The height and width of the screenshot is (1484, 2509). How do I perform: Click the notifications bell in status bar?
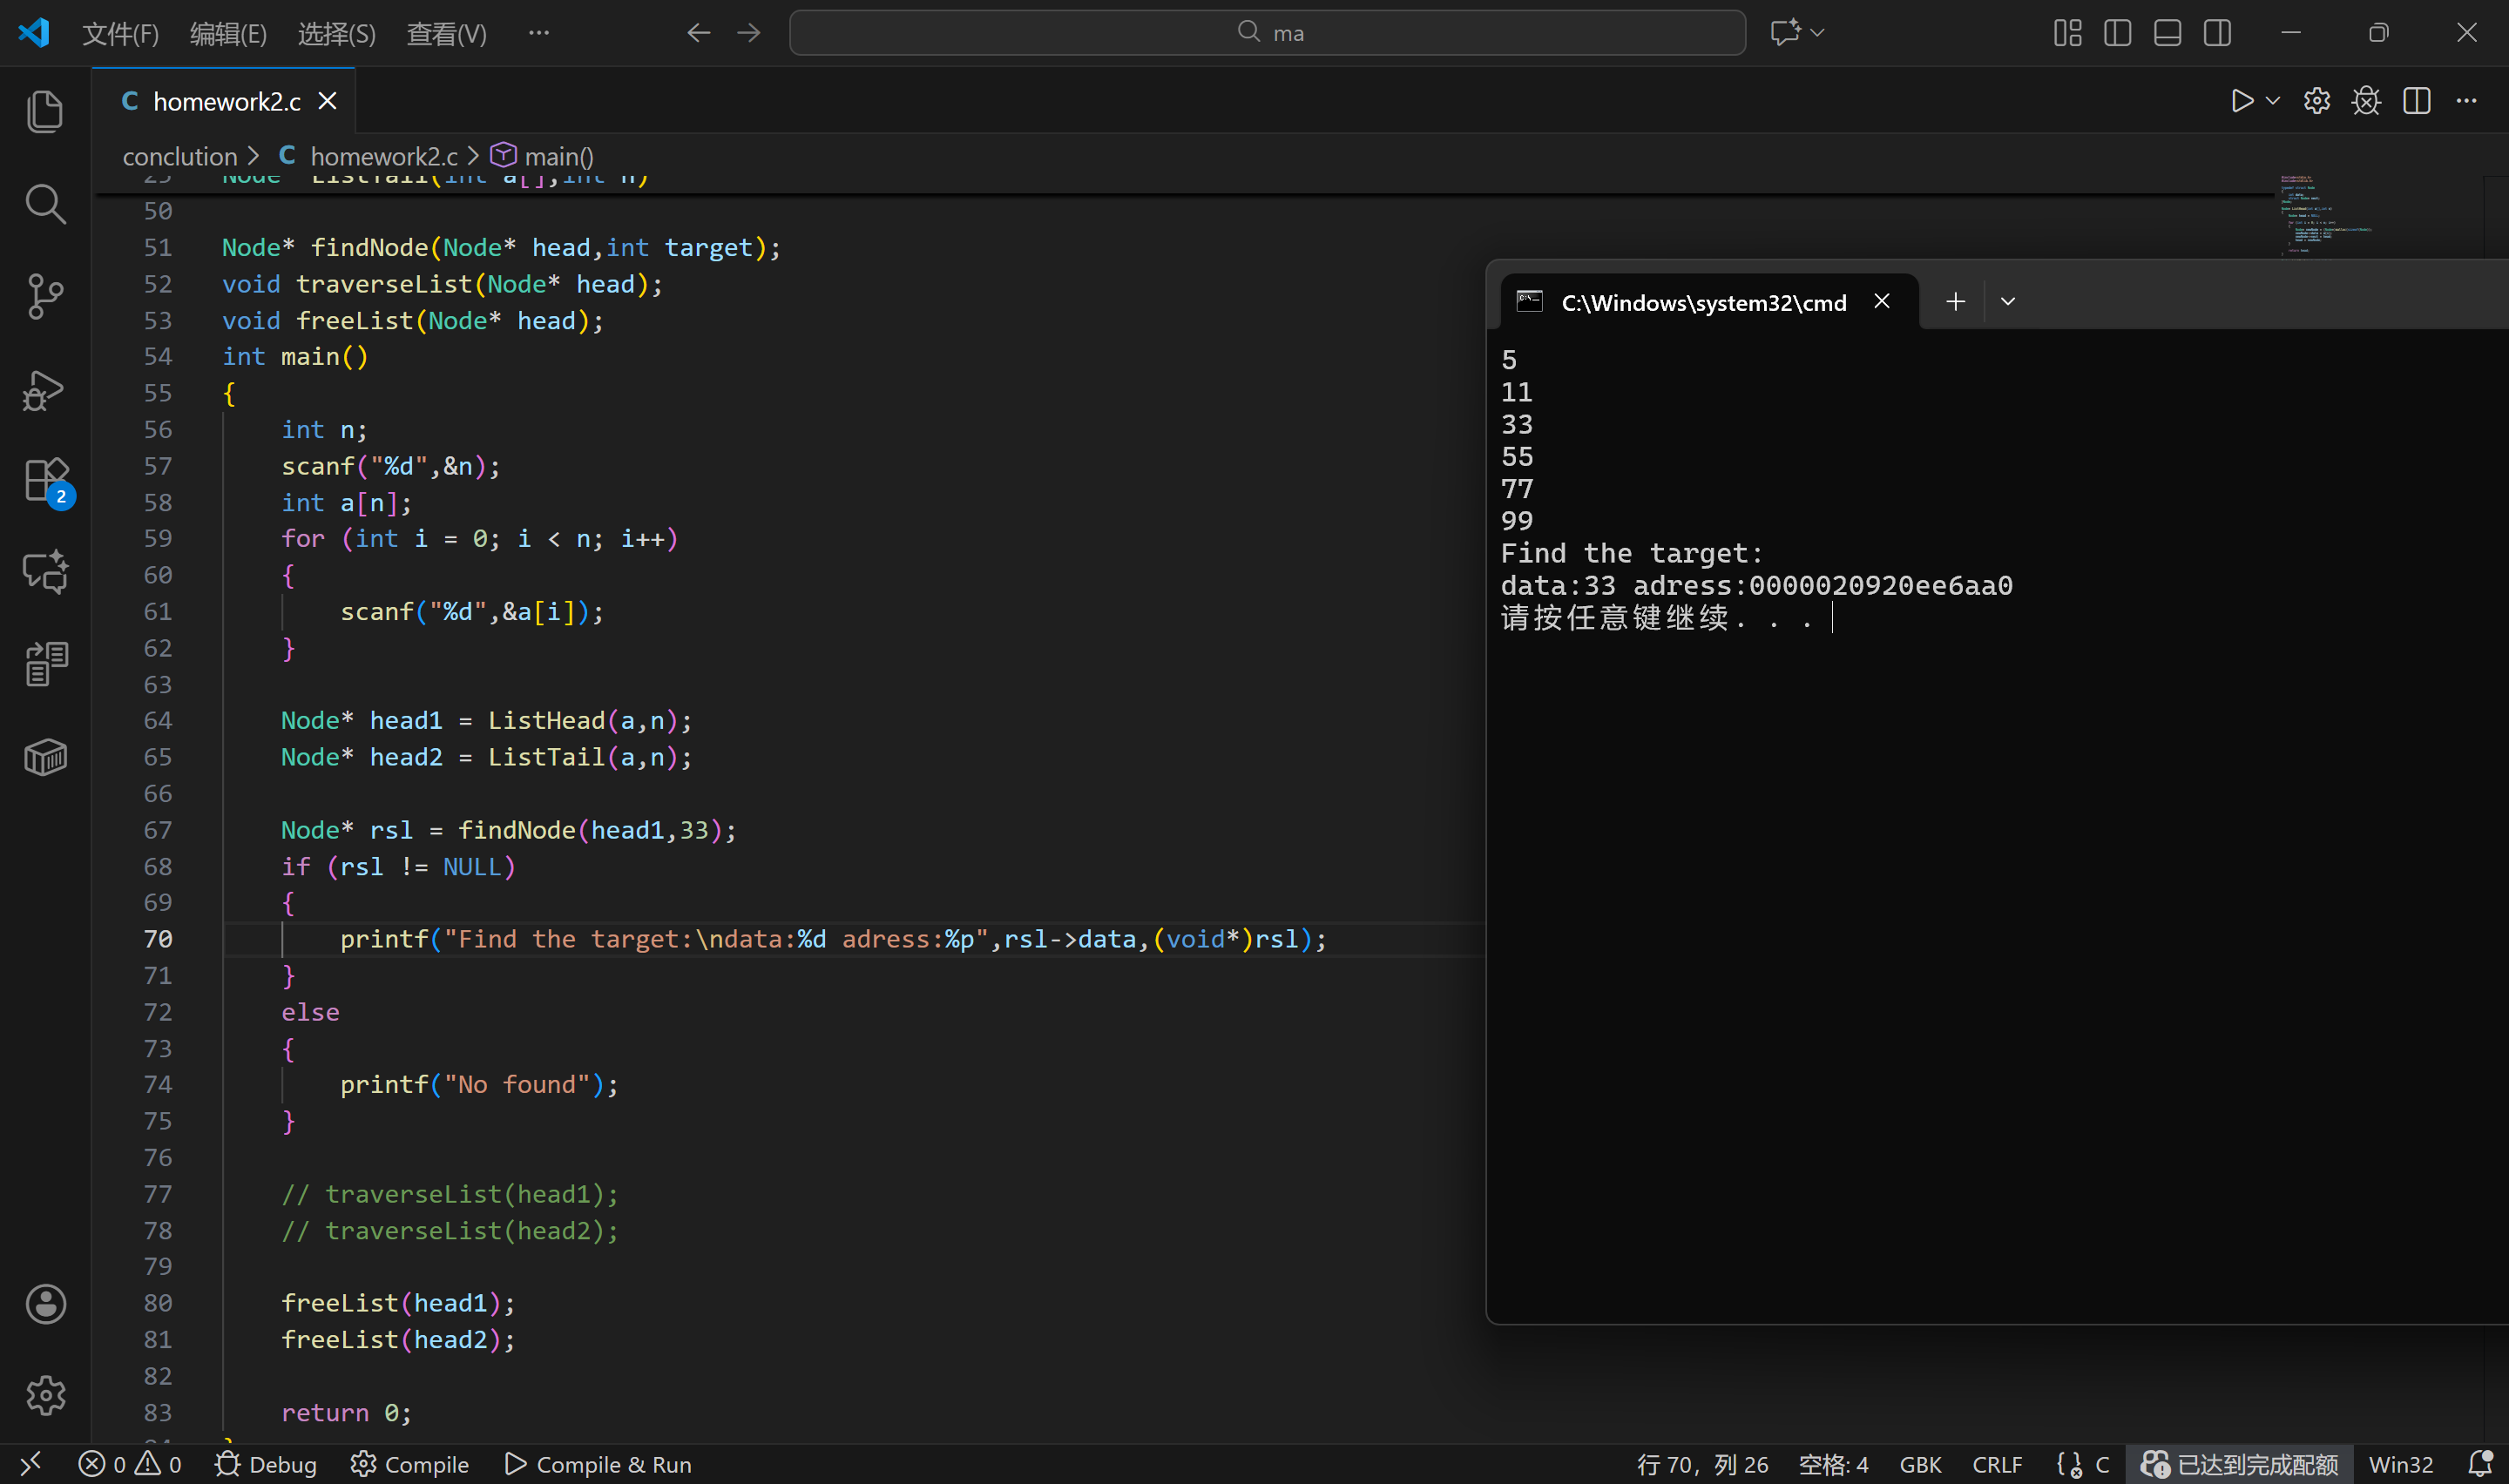2480,1464
